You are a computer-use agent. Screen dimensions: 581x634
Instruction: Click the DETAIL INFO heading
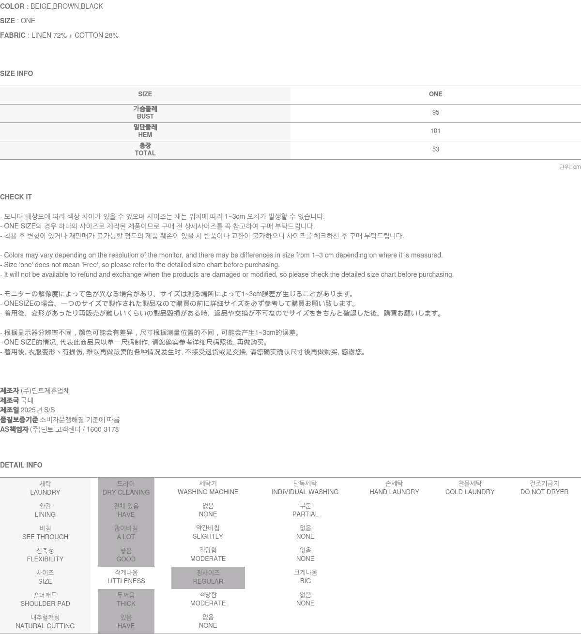[x=21, y=465]
